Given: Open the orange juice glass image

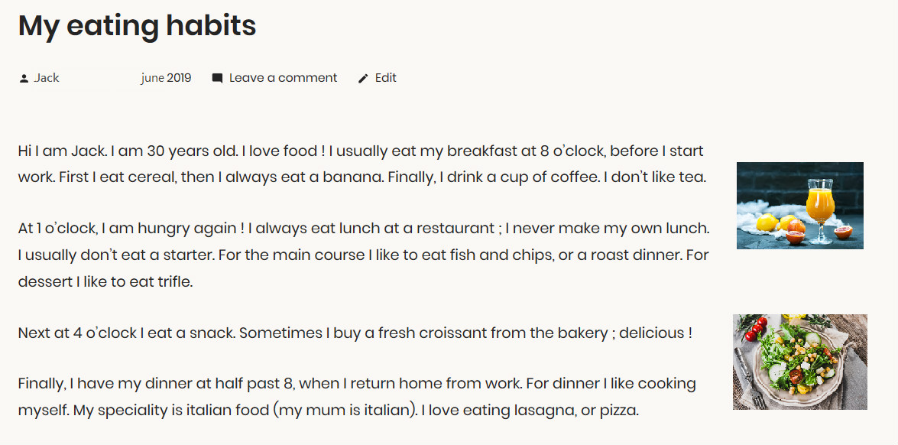Looking at the screenshot, I should (x=799, y=205).
